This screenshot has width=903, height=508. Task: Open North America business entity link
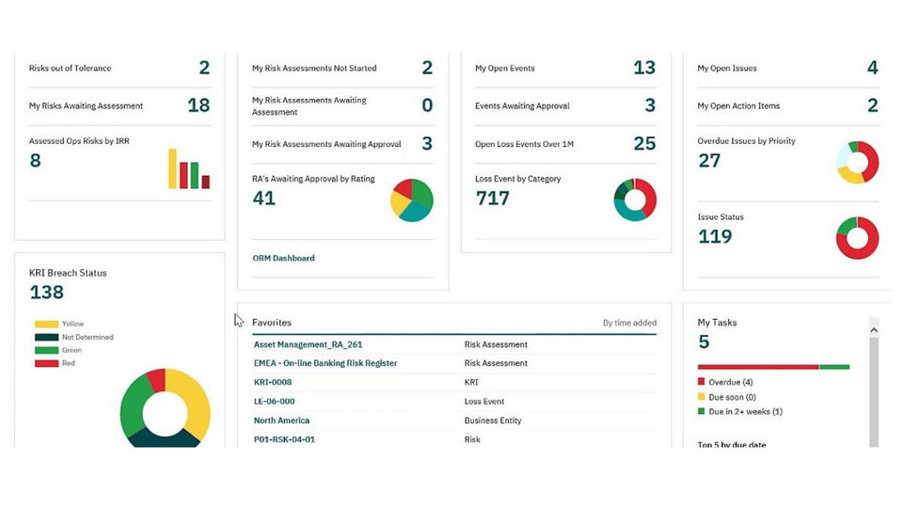[x=281, y=421]
